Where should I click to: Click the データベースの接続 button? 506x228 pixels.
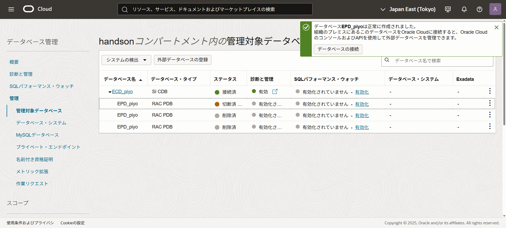(338, 49)
